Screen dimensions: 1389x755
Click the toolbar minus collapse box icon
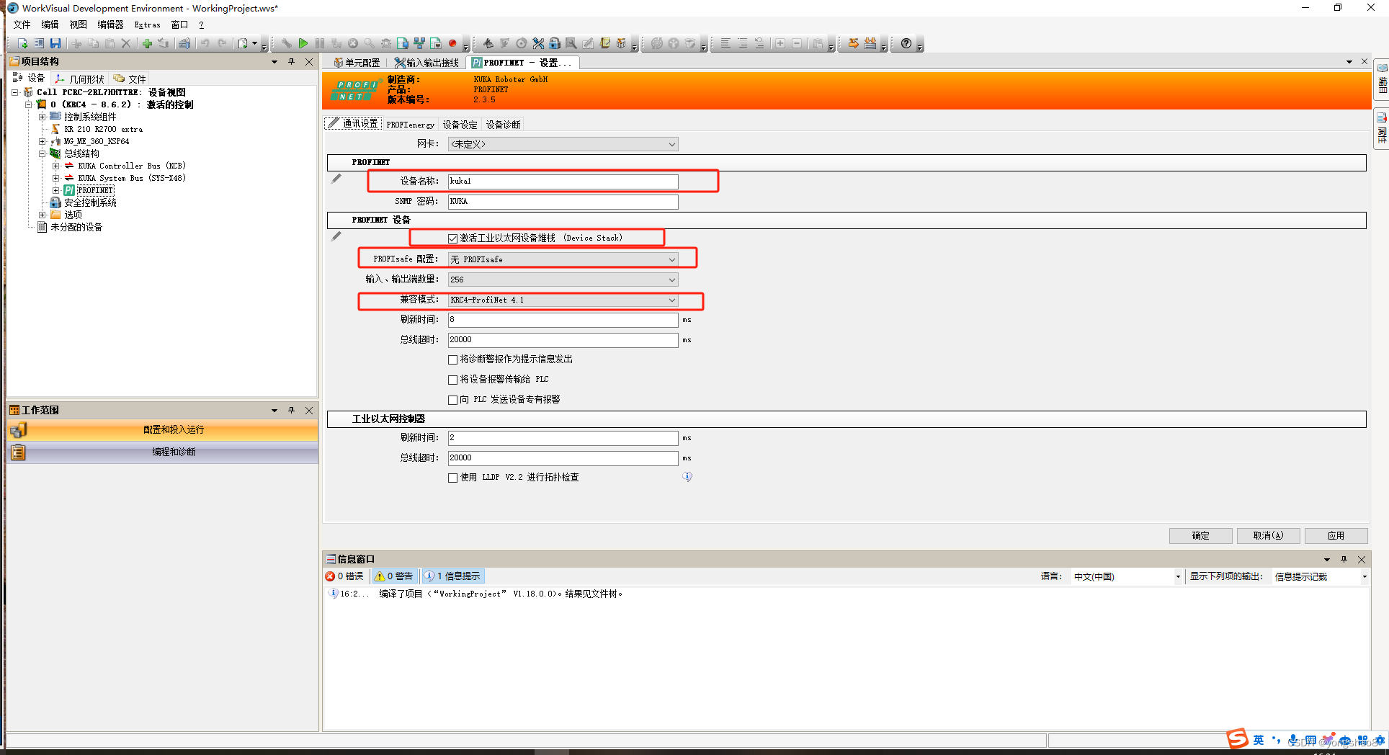coord(797,43)
